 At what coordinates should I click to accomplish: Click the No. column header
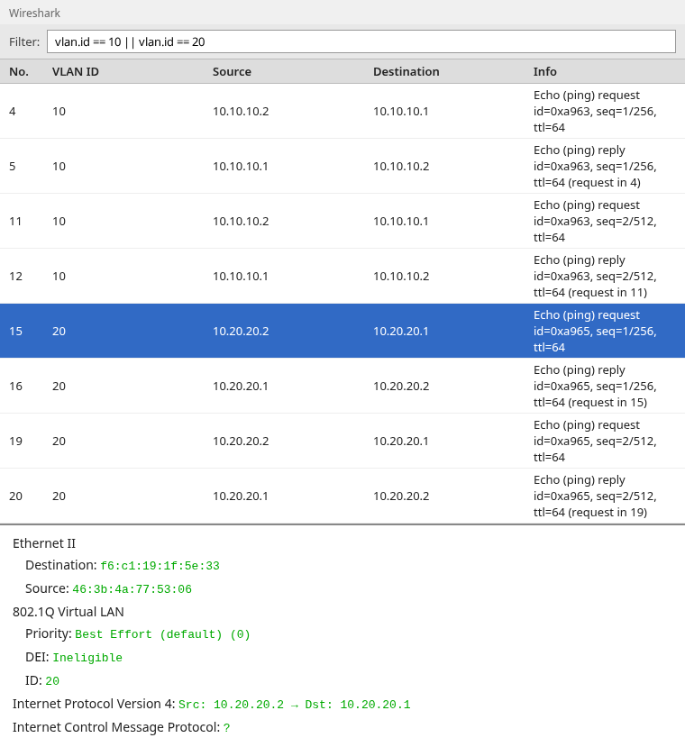[x=19, y=72]
